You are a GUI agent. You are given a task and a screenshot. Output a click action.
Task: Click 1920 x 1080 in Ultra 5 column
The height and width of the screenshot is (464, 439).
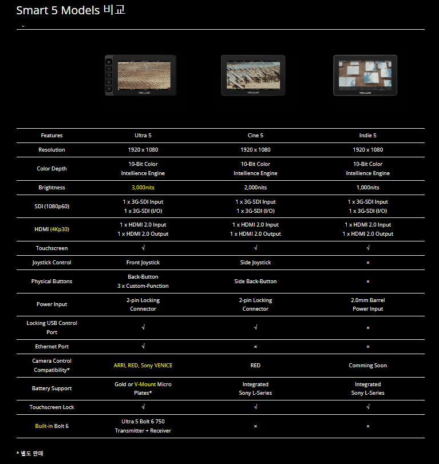click(x=143, y=150)
